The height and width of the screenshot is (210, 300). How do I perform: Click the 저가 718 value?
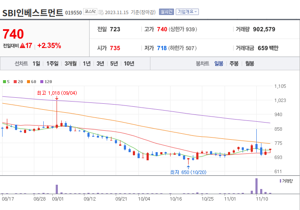(x=162, y=48)
